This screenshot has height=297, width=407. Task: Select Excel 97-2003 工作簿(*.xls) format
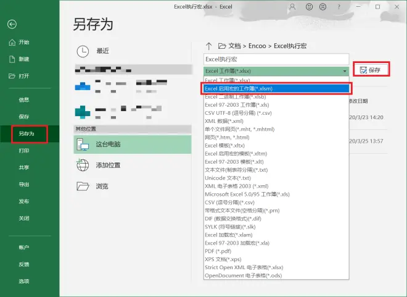click(x=276, y=105)
